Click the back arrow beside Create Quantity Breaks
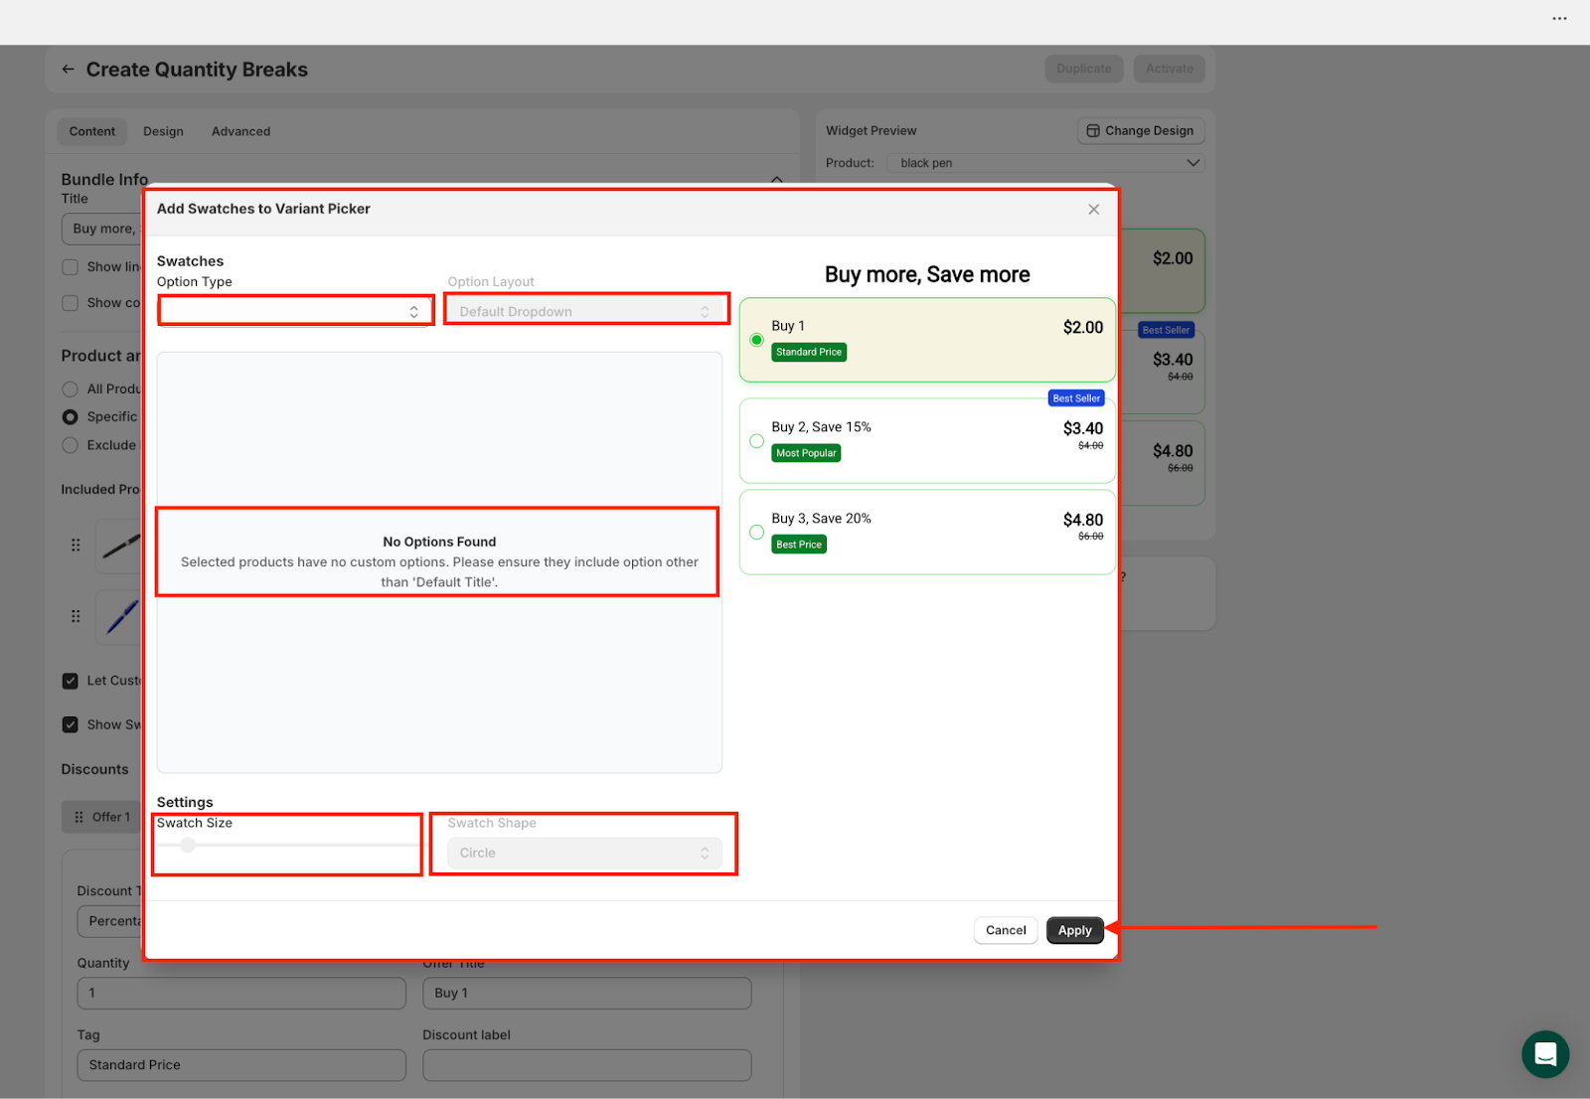Image resolution: width=1590 pixels, height=1099 pixels. [x=68, y=70]
